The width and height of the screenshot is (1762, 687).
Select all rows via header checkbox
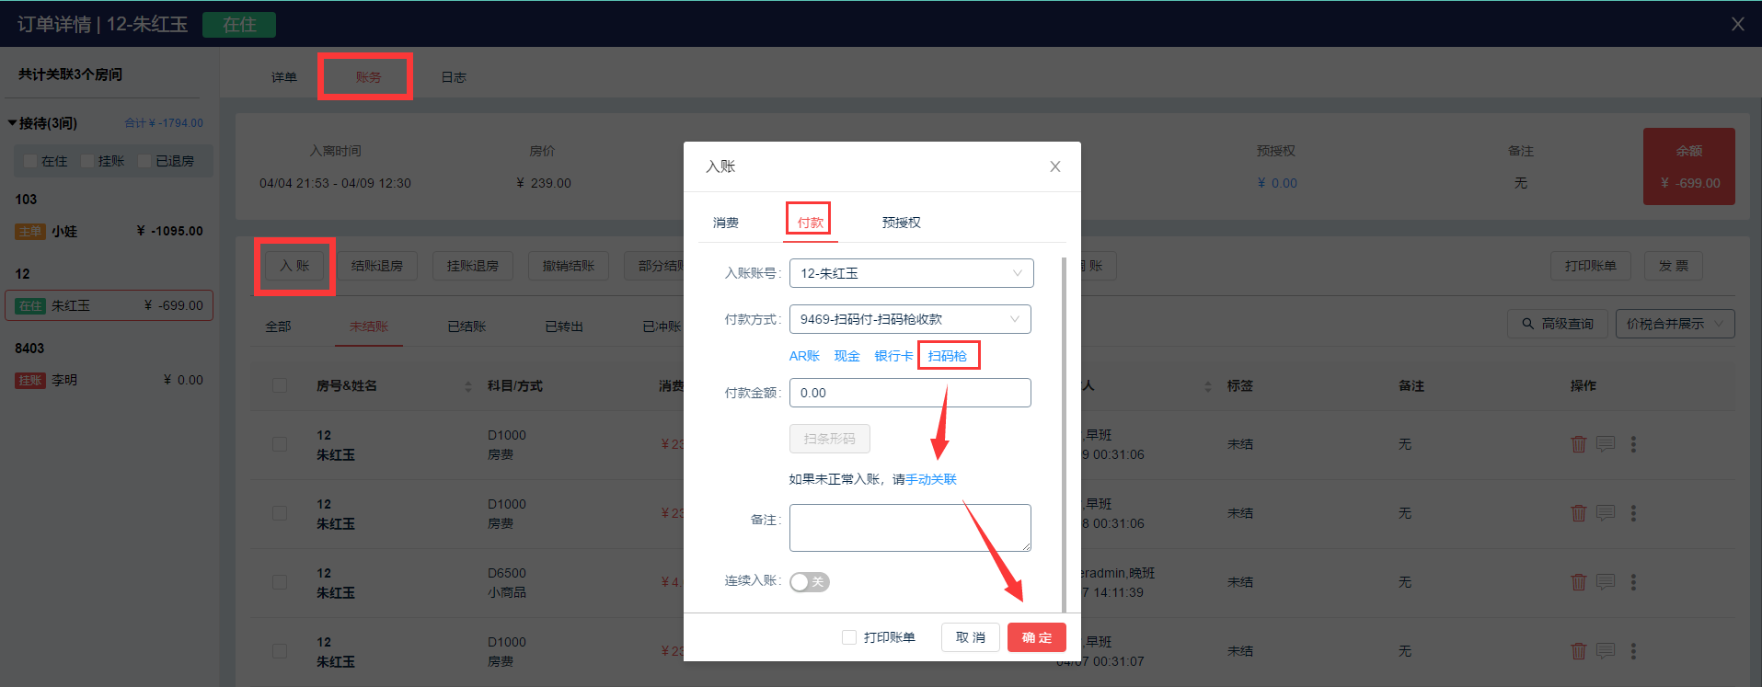tap(280, 385)
